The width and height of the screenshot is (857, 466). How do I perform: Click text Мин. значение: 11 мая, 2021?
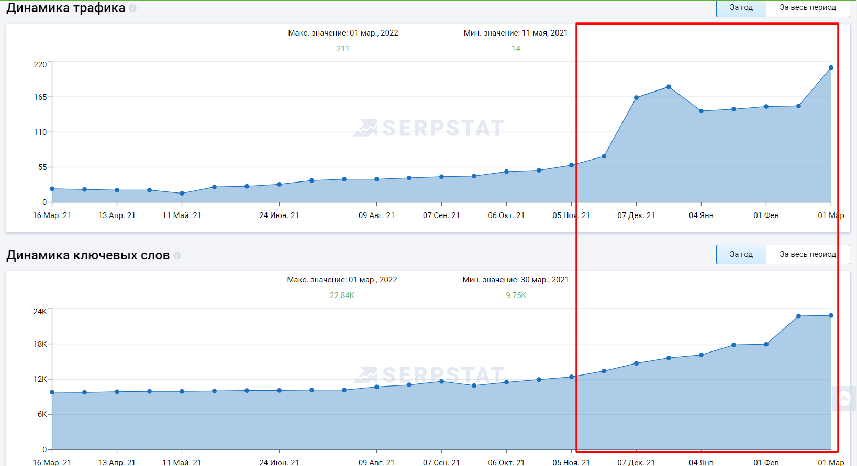point(516,33)
